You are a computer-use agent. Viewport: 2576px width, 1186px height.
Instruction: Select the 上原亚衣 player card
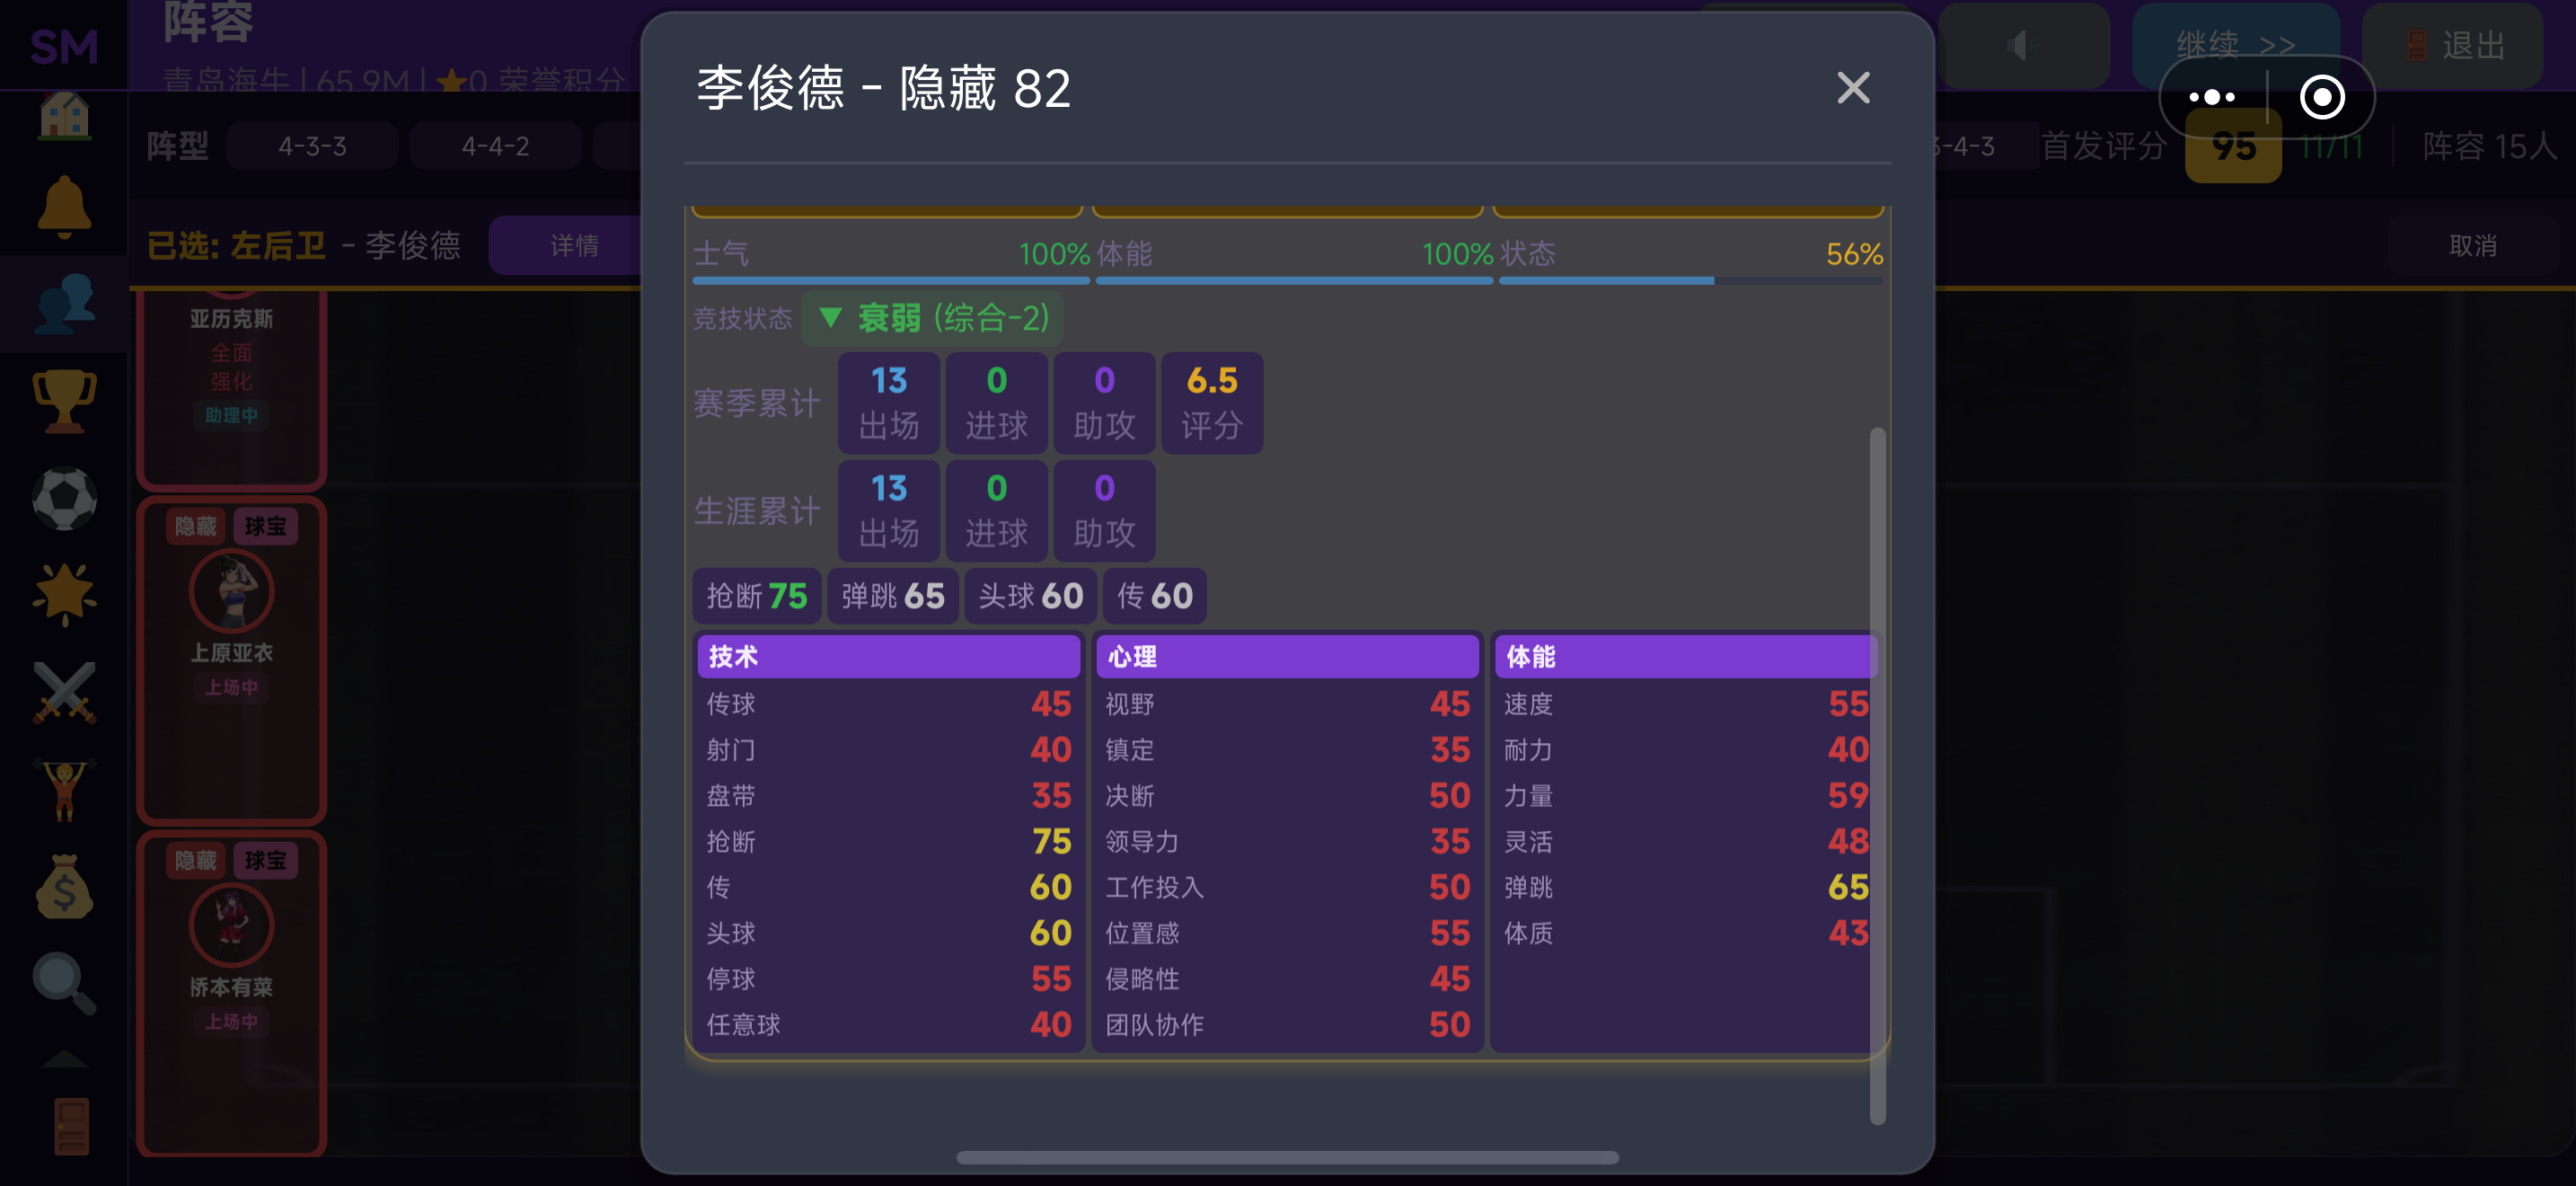[x=232, y=660]
